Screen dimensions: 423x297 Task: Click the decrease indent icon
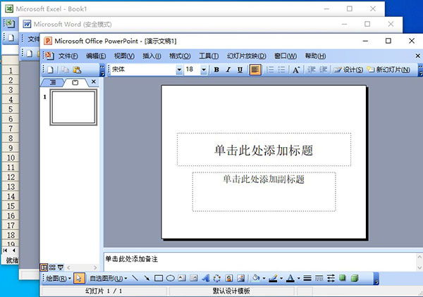tap(312, 70)
